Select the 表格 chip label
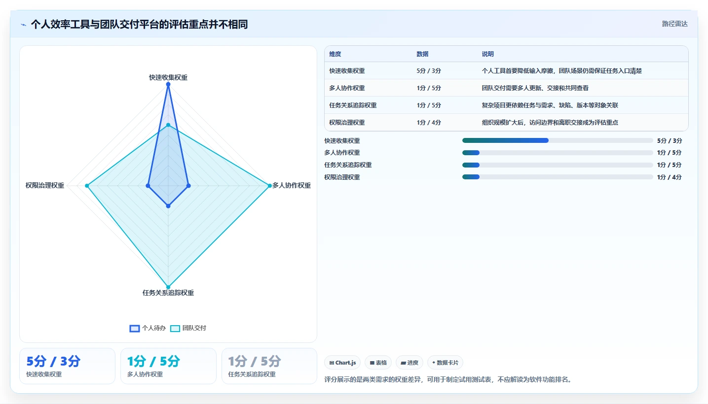The width and height of the screenshot is (708, 404). pyautogui.click(x=381, y=363)
